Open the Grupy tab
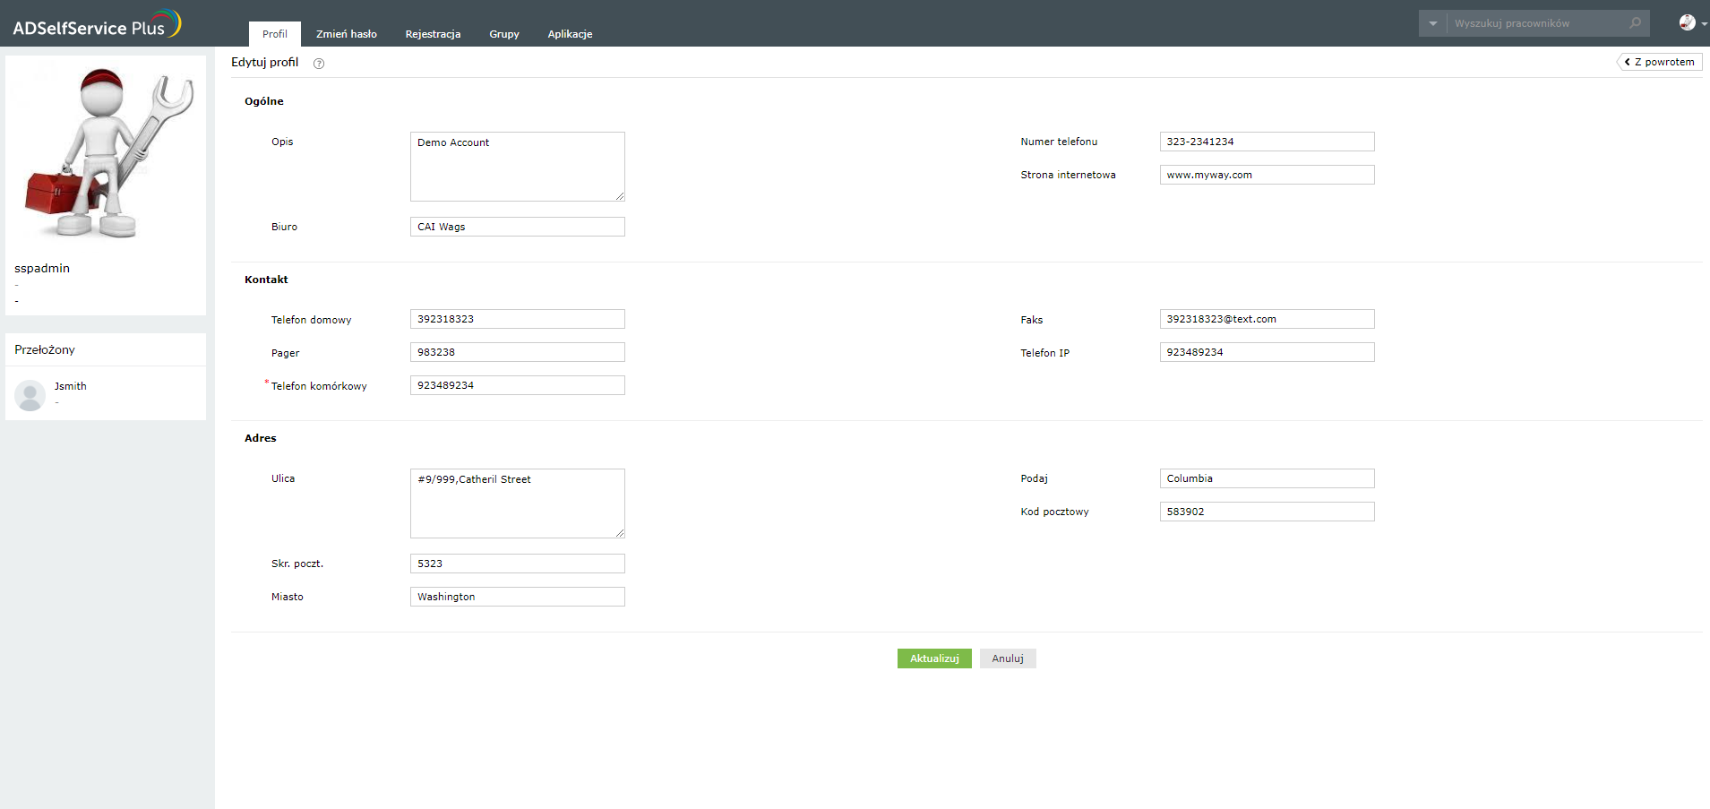Viewport: 1710px width, 809px height. pos(503,34)
